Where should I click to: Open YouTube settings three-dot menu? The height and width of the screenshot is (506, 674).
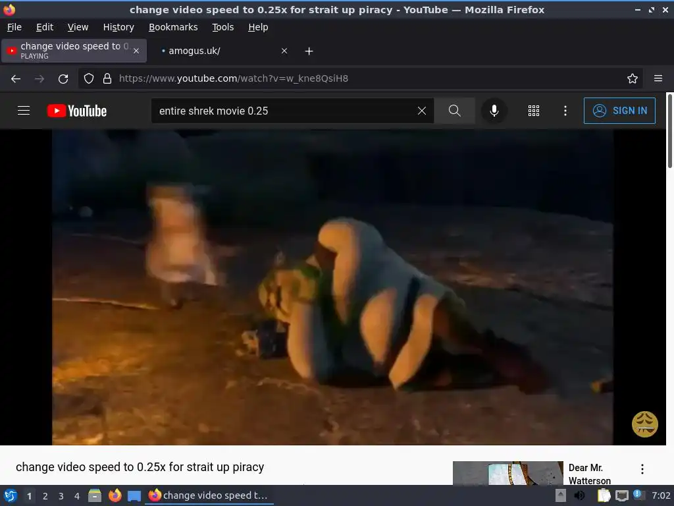[565, 111]
